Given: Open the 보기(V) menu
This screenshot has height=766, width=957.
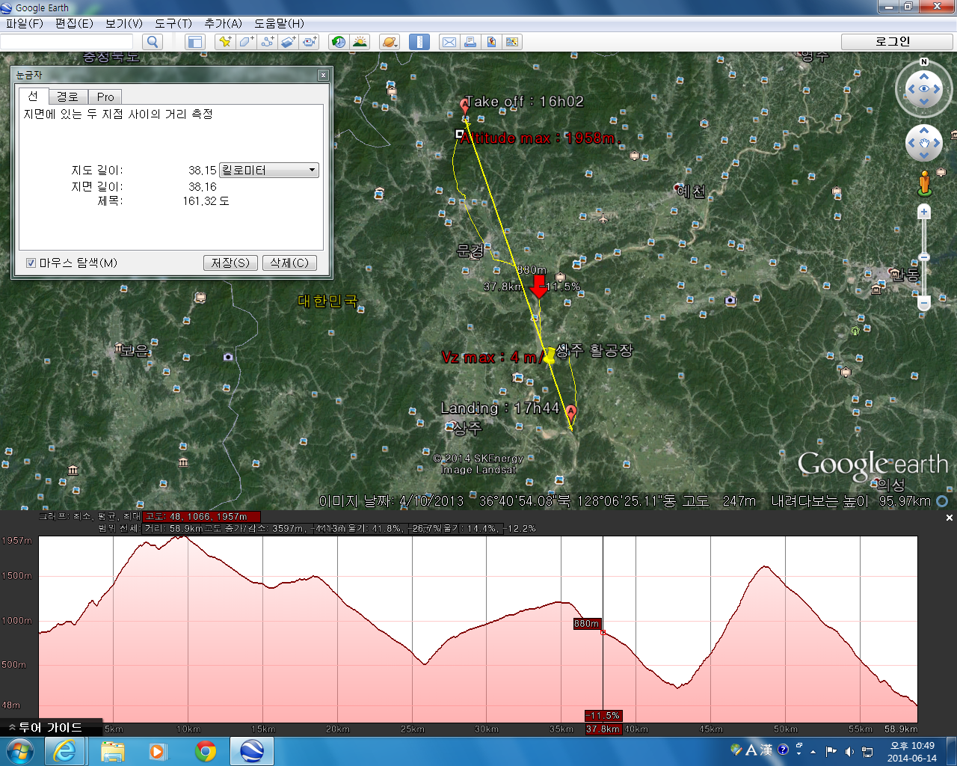Looking at the screenshot, I should click(123, 23).
